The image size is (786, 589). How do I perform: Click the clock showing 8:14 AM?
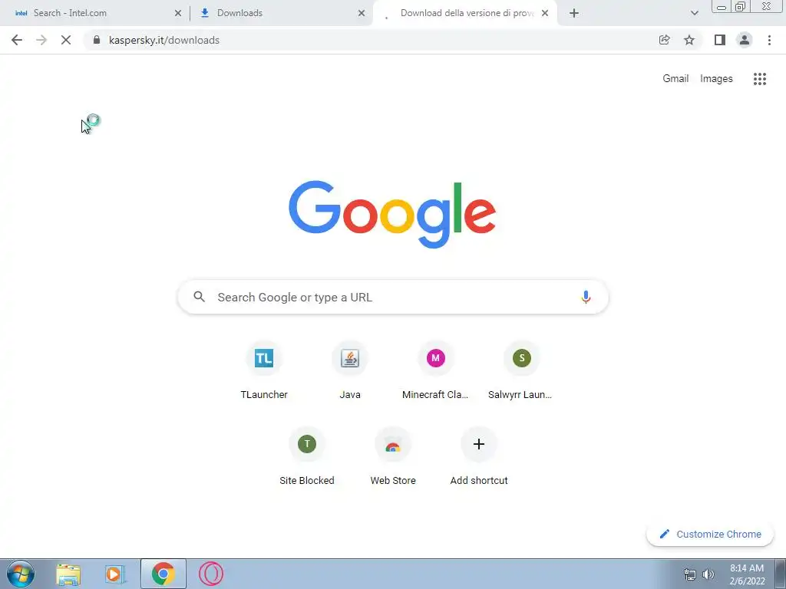point(747,574)
